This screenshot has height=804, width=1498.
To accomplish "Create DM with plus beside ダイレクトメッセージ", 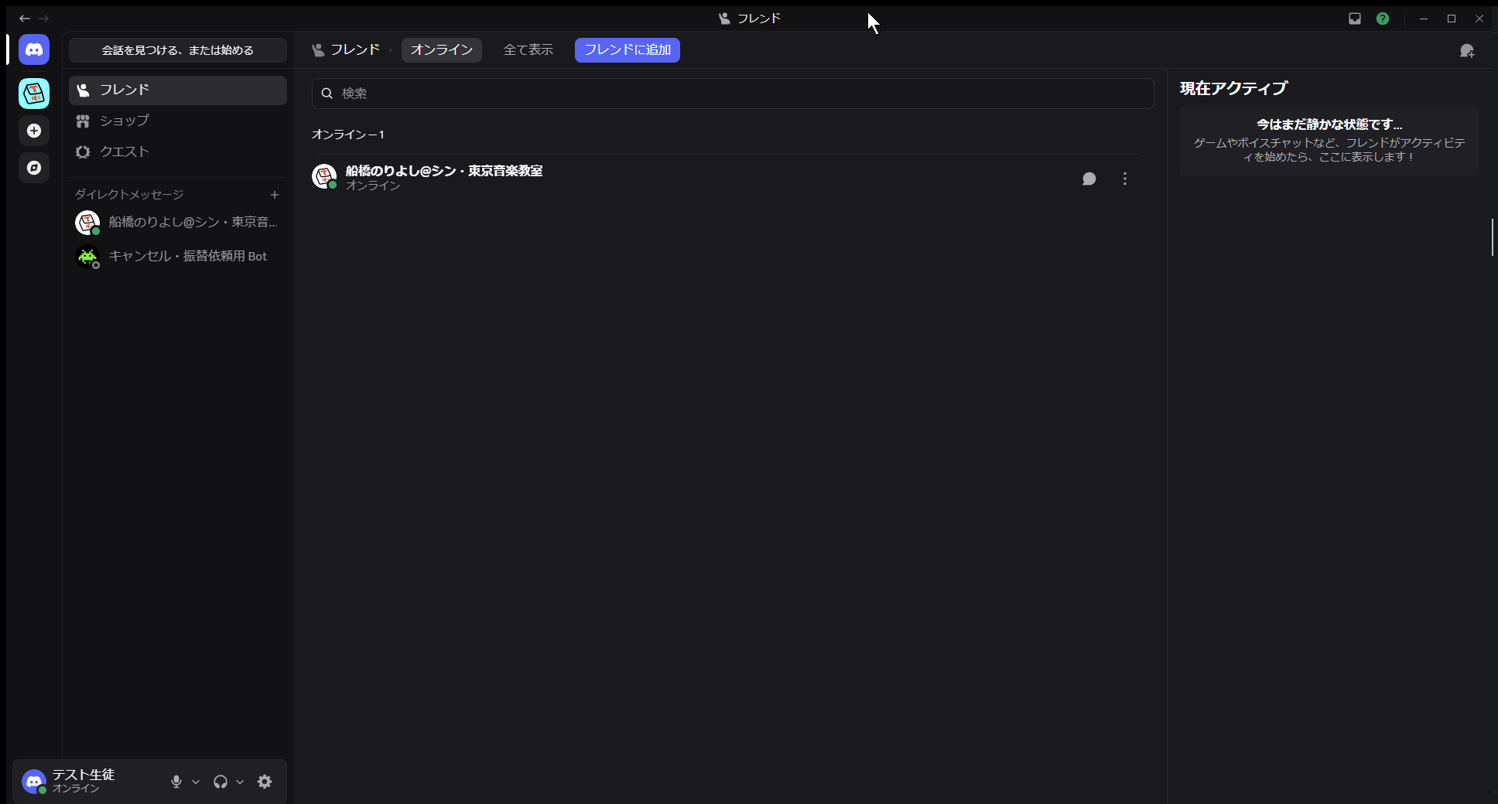I will 275,195.
